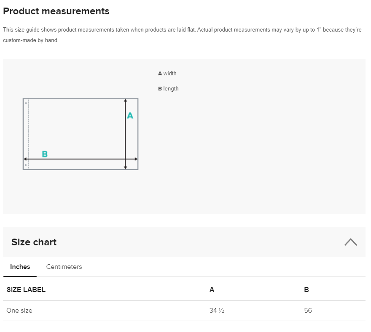This screenshot has height=332, width=371.
Task: Click the A column header in table
Action: (x=212, y=290)
